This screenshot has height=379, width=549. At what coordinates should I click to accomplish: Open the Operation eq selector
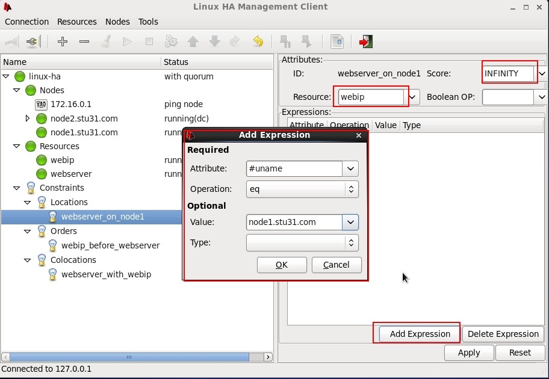tap(303, 189)
